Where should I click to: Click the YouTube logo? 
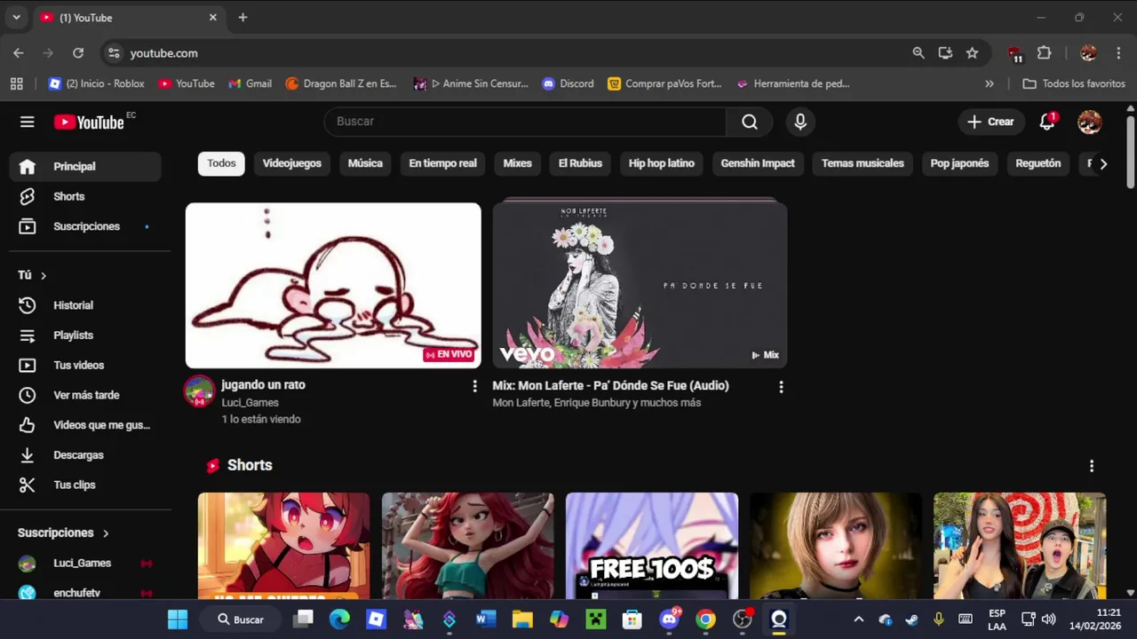coord(90,122)
